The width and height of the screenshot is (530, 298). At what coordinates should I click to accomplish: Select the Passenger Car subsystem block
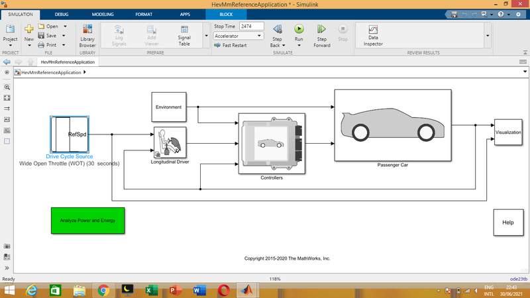(392, 125)
